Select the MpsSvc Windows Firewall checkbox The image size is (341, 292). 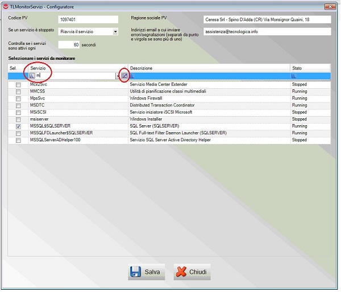coord(18,98)
